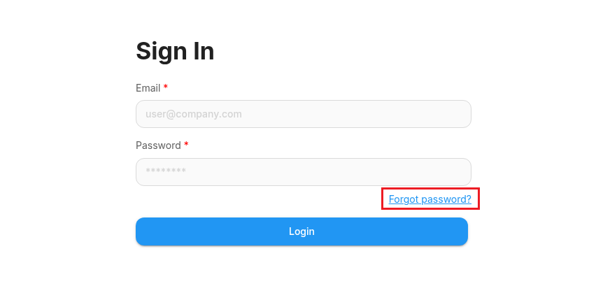This screenshot has height=300, width=589.
Task: Click the red asterisk beside Email
Action: click(166, 87)
